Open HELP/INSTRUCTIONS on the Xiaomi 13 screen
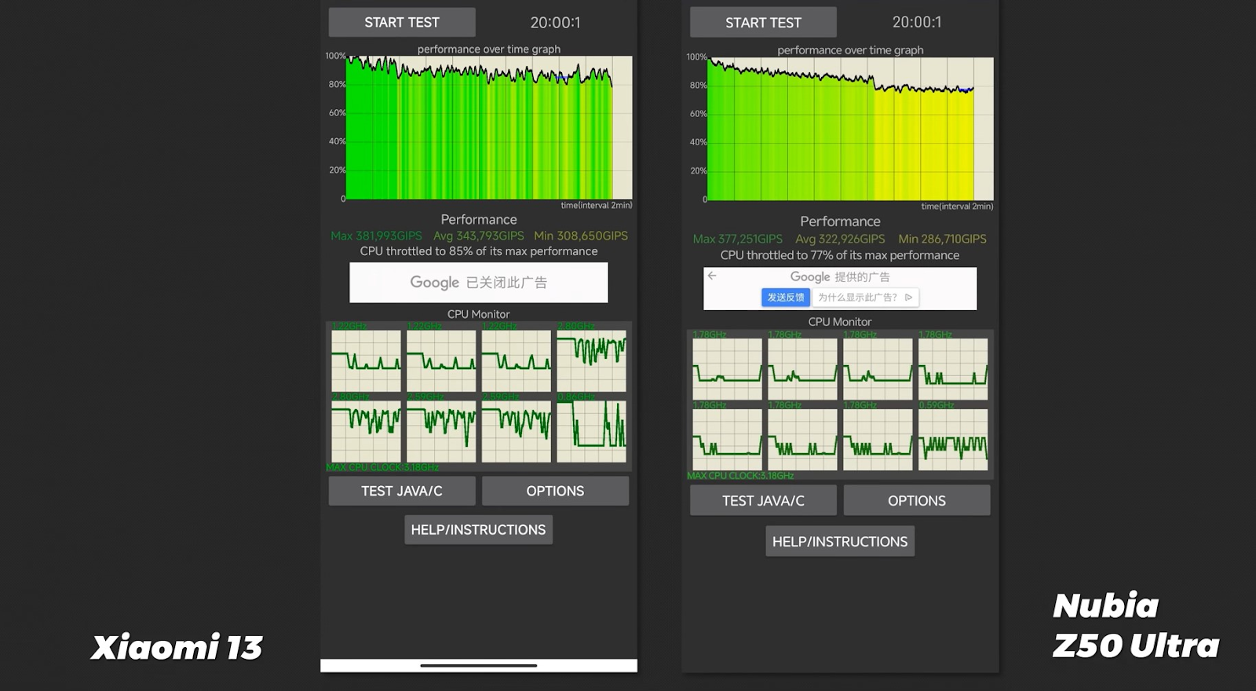The height and width of the screenshot is (691, 1256). pos(479,530)
